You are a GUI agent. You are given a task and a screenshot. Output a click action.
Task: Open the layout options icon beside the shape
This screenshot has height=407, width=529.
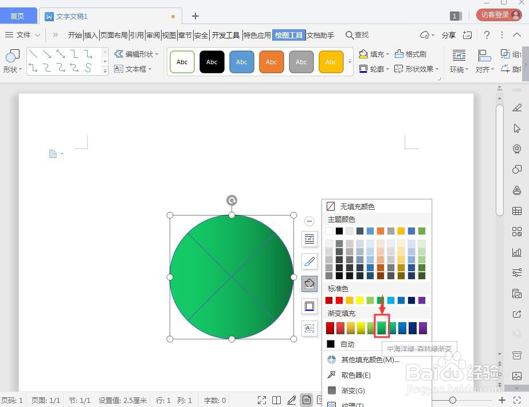coord(309,239)
